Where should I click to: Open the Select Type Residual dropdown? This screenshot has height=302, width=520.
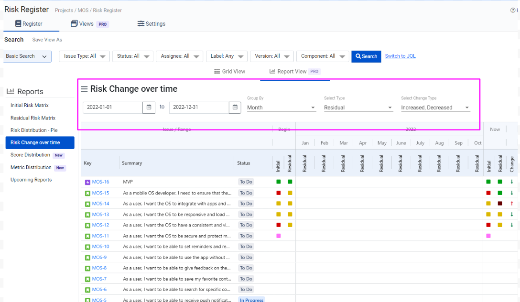pyautogui.click(x=358, y=108)
